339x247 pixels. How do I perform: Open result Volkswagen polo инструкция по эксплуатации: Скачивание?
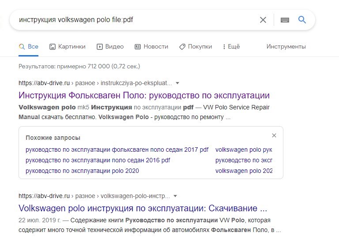[x=143, y=208]
